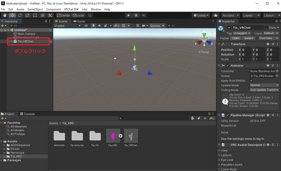
Task: Click the Hierarchy search field
Action: 31,26
